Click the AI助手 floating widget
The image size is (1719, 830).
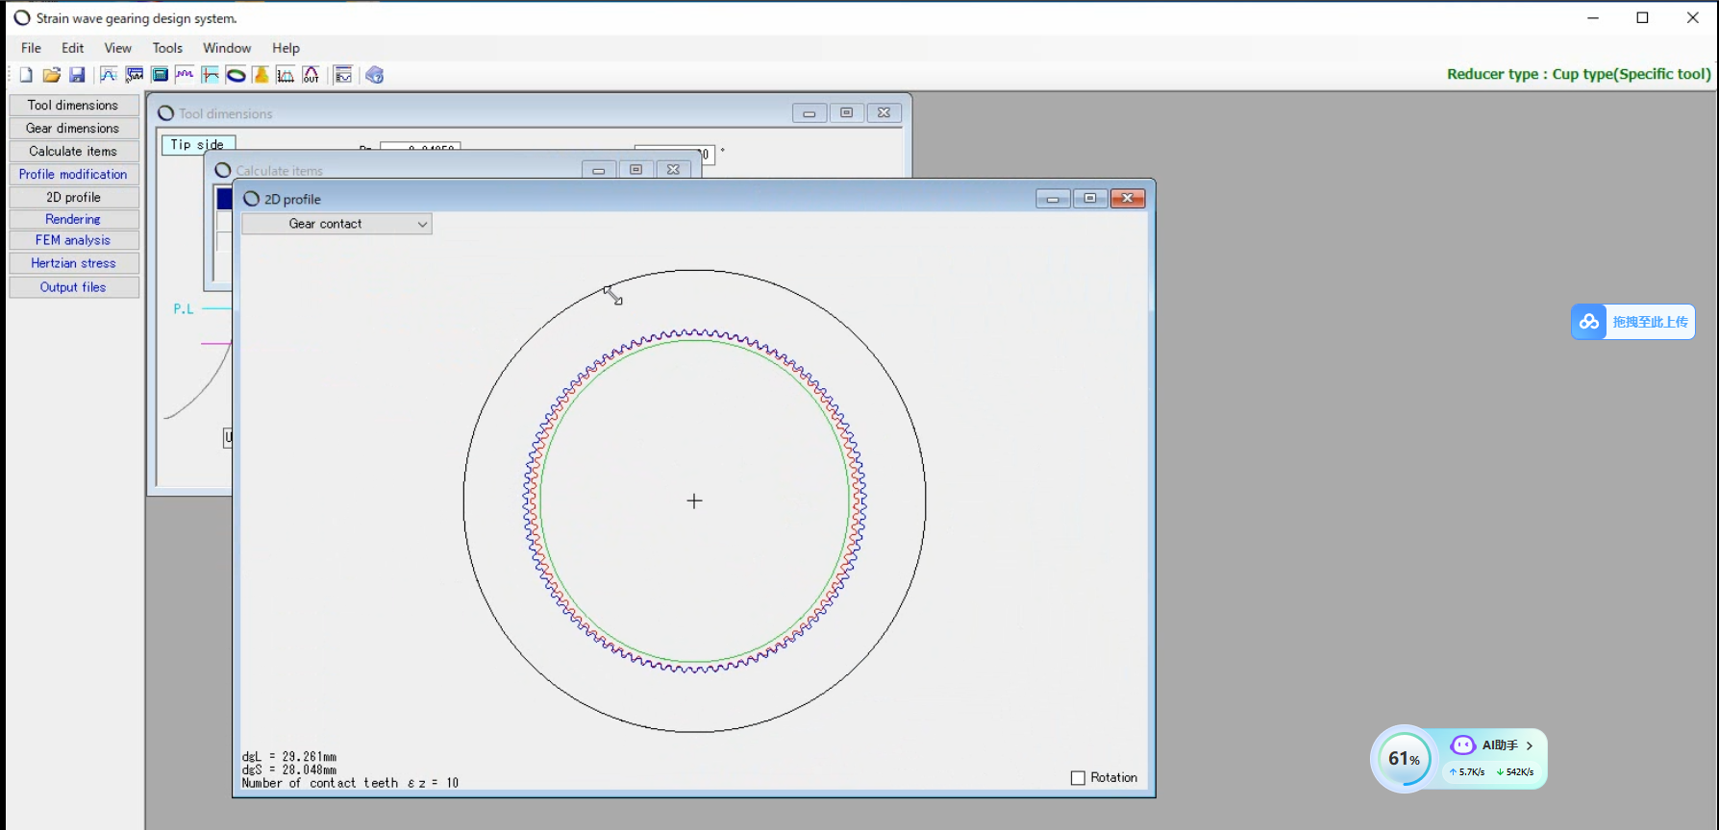[x=1493, y=745]
